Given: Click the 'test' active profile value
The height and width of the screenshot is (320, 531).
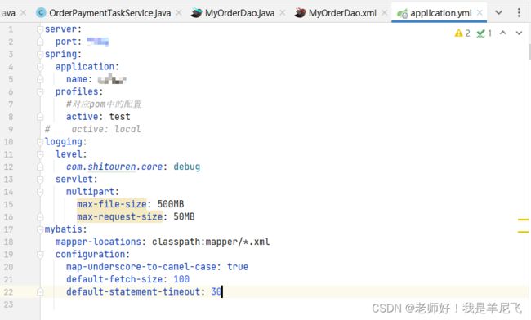Looking at the screenshot, I should click(x=119, y=117).
